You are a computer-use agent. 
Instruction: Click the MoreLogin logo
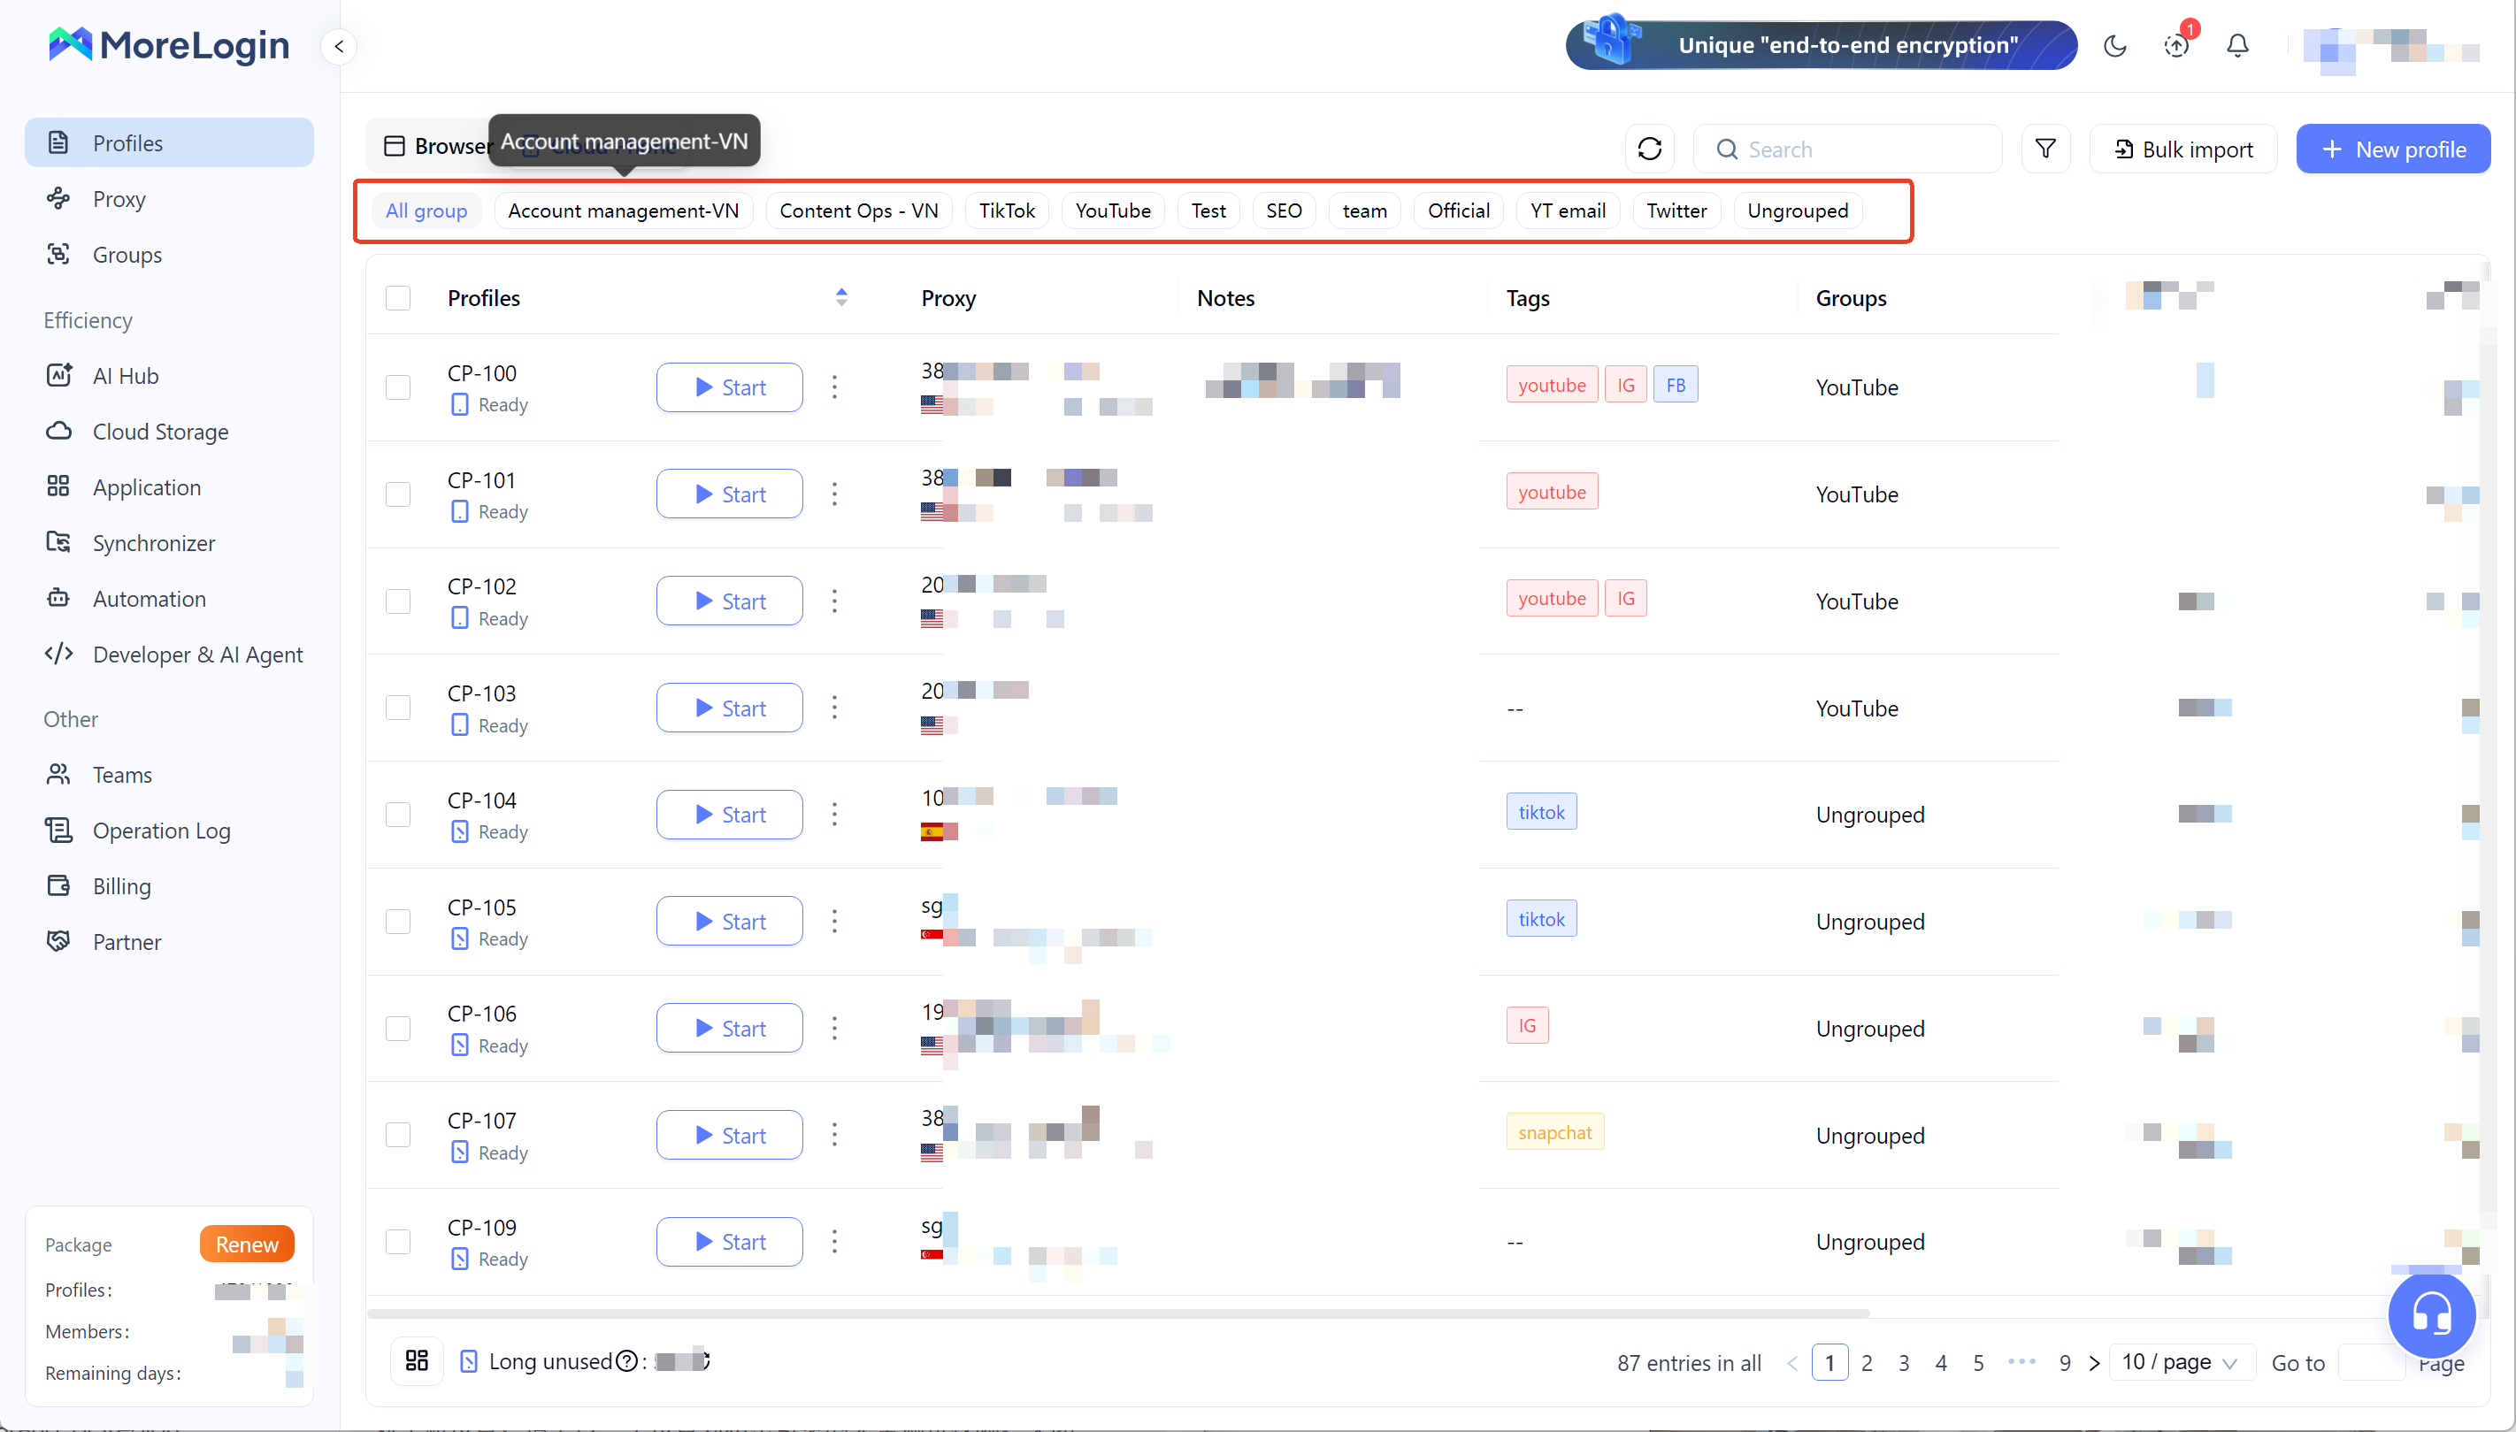point(168,45)
